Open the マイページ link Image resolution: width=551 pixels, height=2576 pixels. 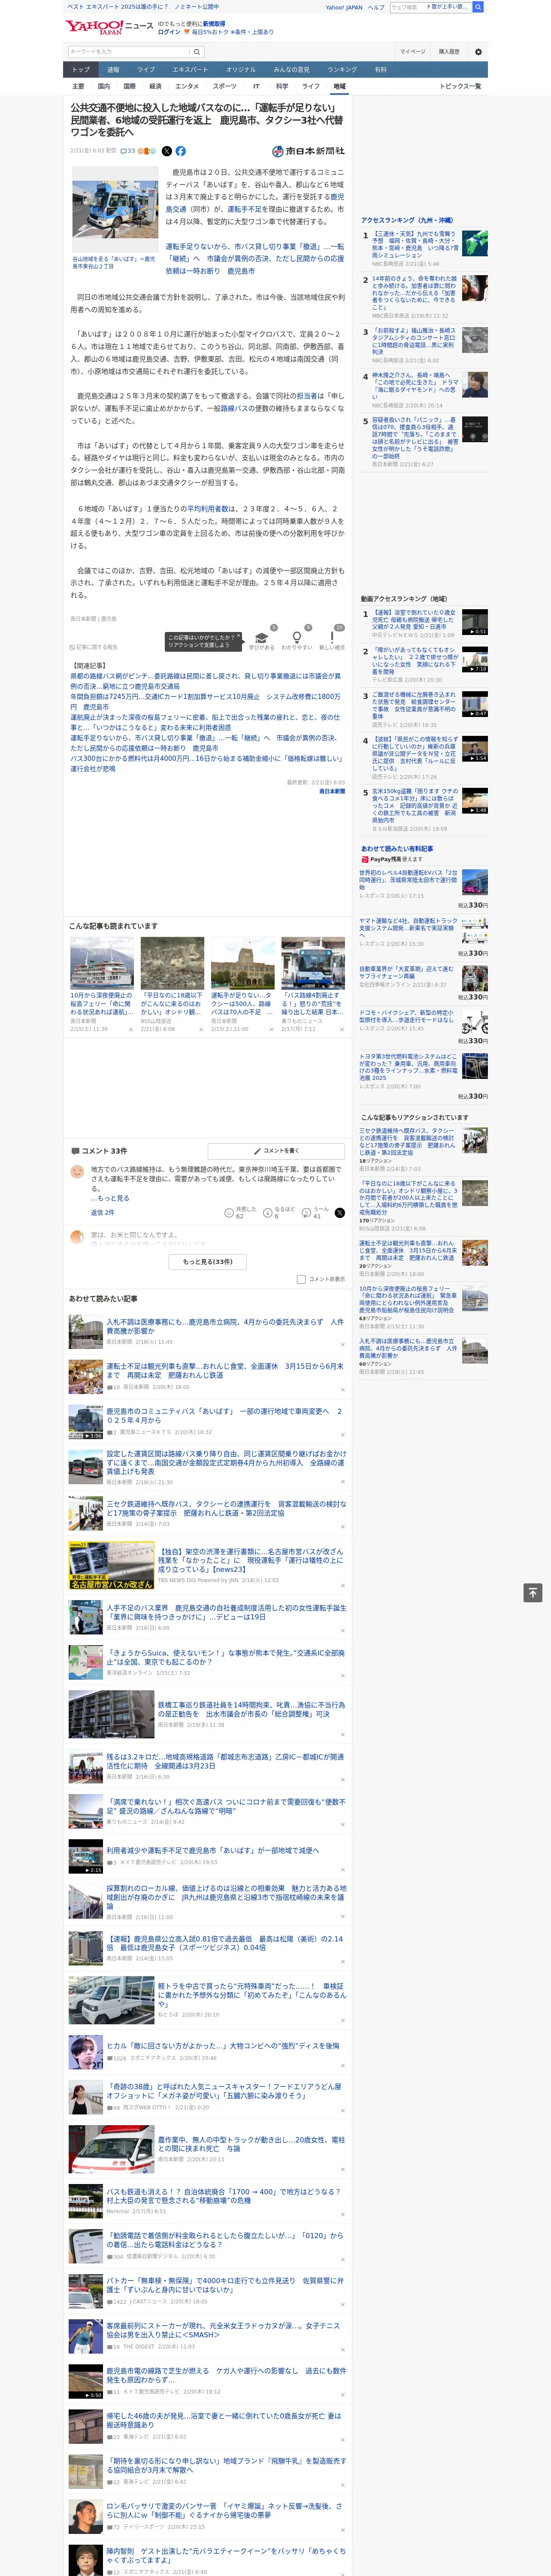click(413, 52)
